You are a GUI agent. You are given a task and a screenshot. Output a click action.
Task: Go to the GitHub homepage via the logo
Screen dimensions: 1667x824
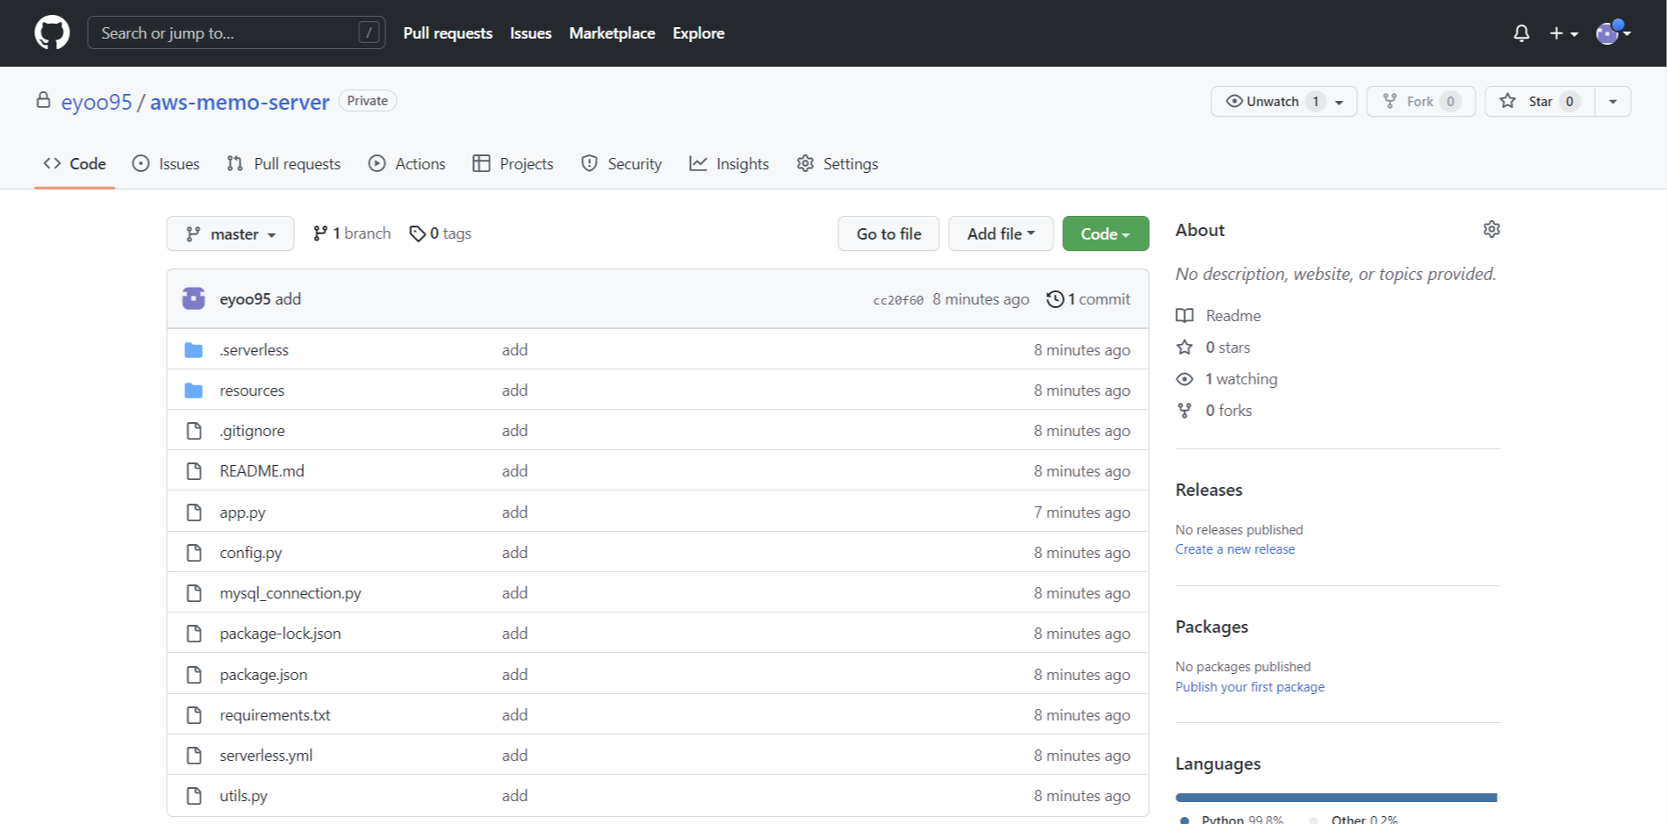point(52,33)
